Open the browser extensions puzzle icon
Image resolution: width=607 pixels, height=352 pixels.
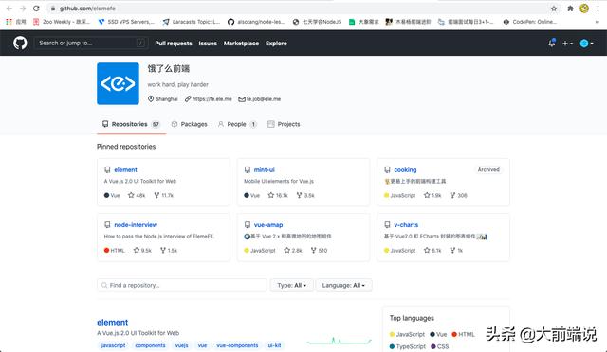point(570,9)
